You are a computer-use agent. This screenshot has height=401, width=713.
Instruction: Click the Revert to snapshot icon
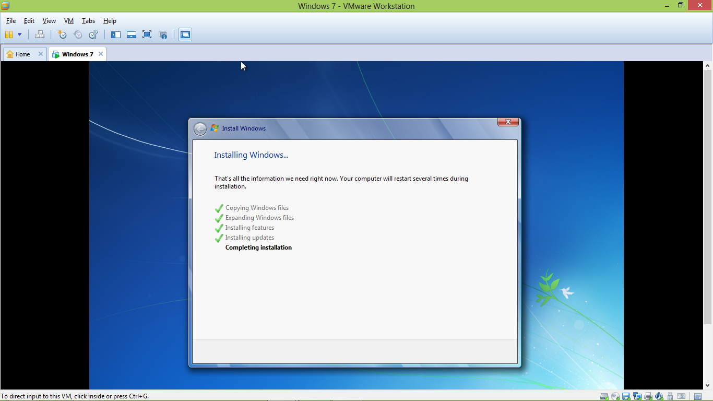pos(78,34)
